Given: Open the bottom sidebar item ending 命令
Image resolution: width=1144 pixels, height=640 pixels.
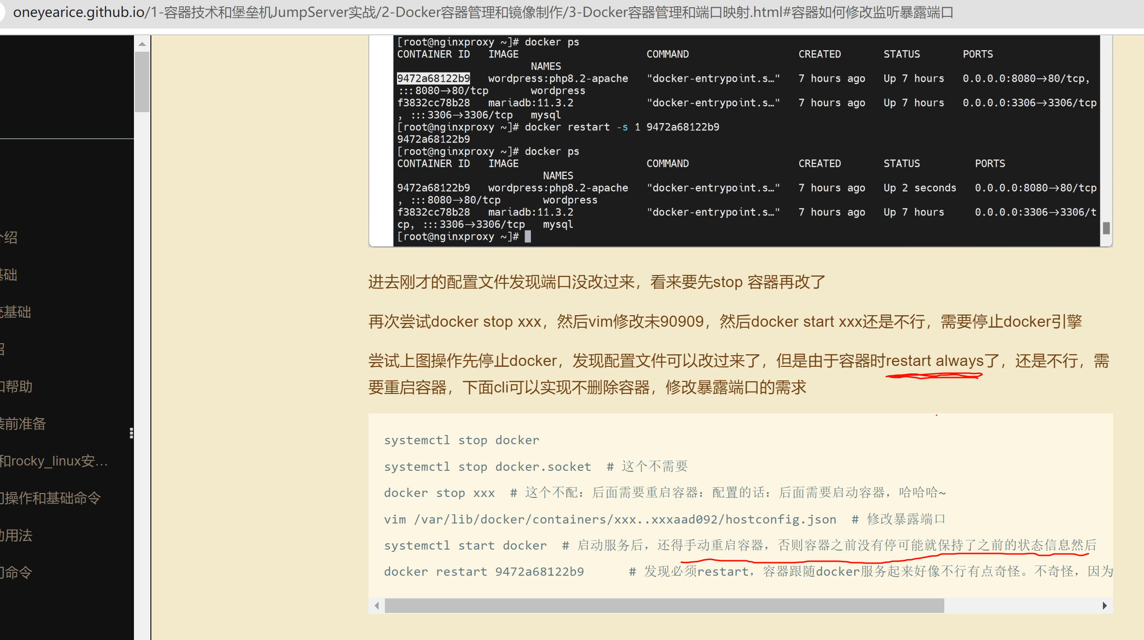Looking at the screenshot, I should (x=16, y=573).
